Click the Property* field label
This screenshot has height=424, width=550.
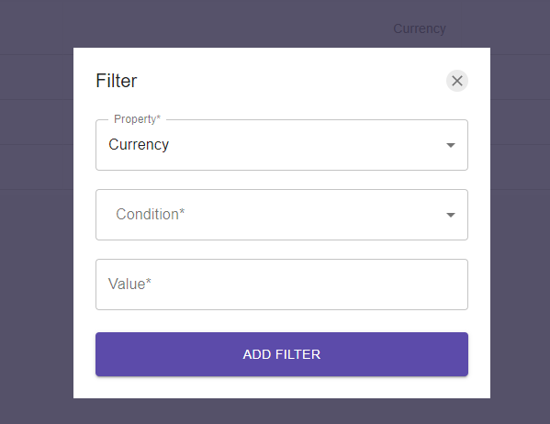click(137, 119)
